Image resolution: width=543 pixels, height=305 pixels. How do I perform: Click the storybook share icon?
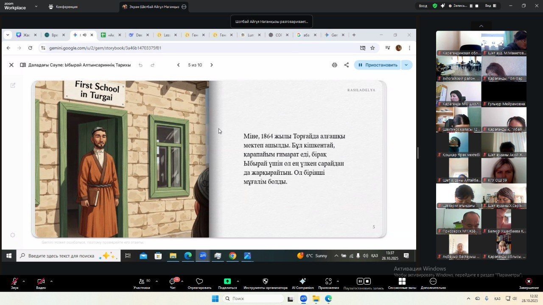click(x=346, y=65)
